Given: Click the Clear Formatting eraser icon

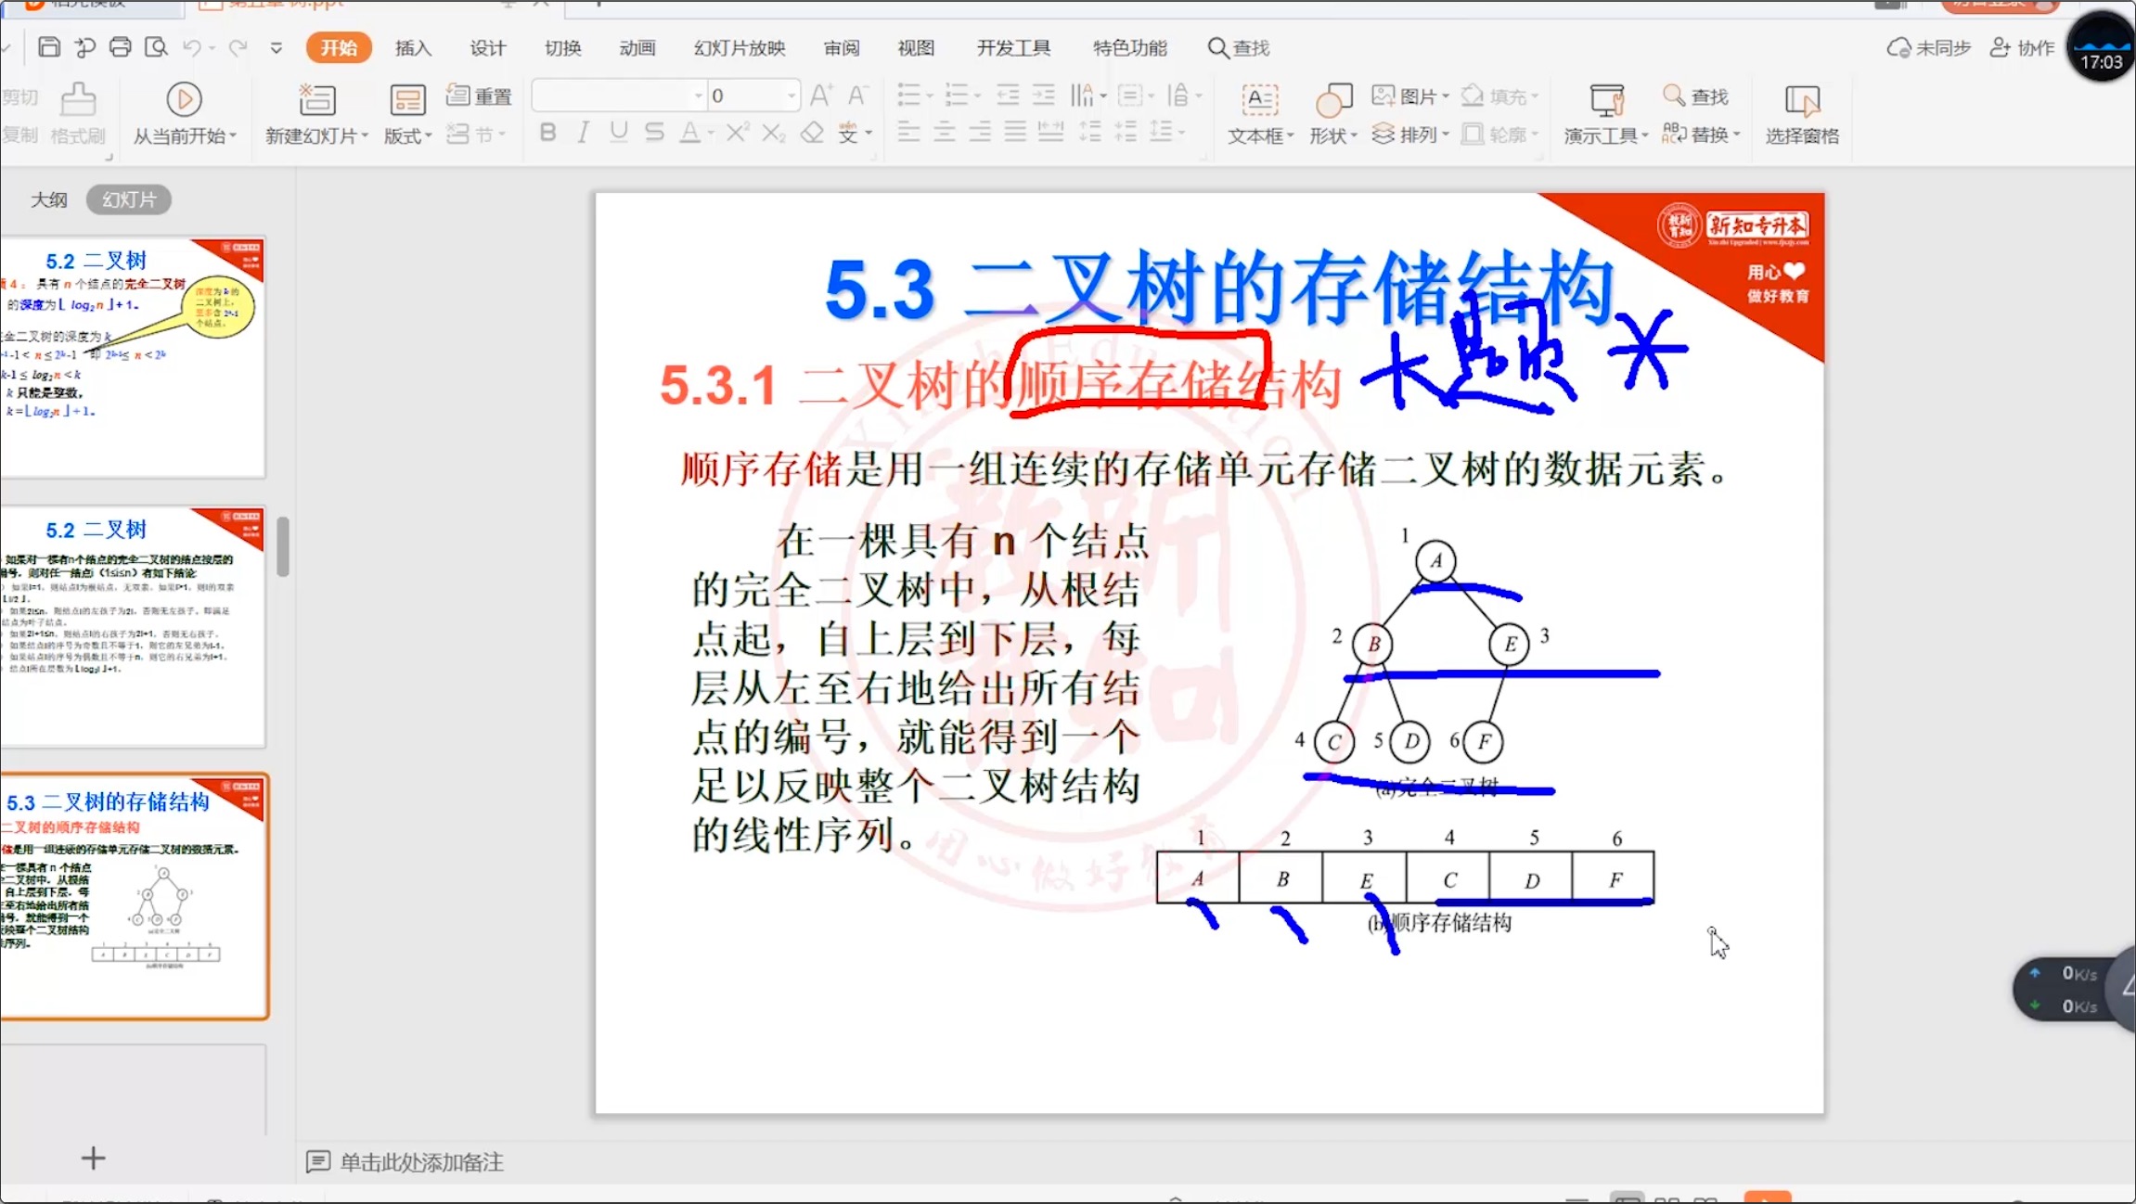Looking at the screenshot, I should pyautogui.click(x=812, y=133).
